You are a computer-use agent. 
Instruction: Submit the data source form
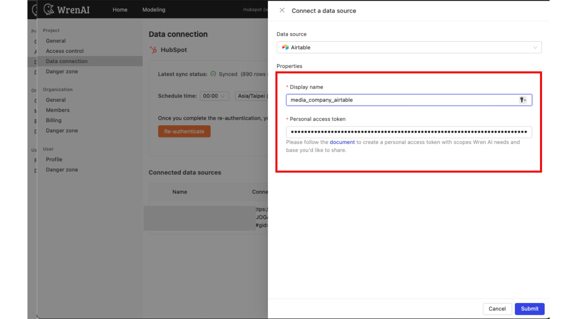point(529,309)
